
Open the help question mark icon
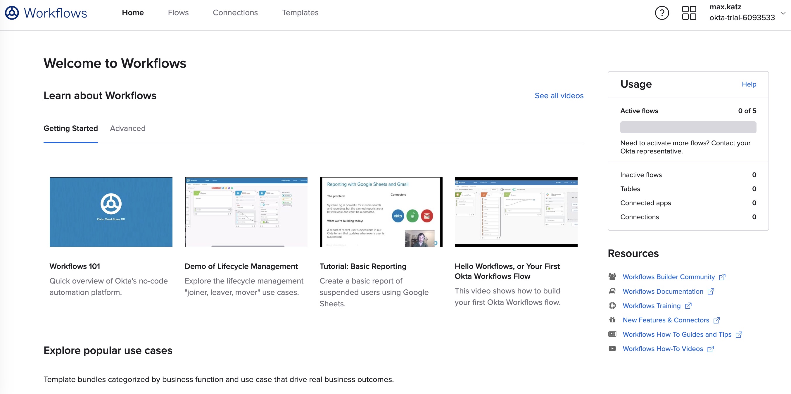662,13
